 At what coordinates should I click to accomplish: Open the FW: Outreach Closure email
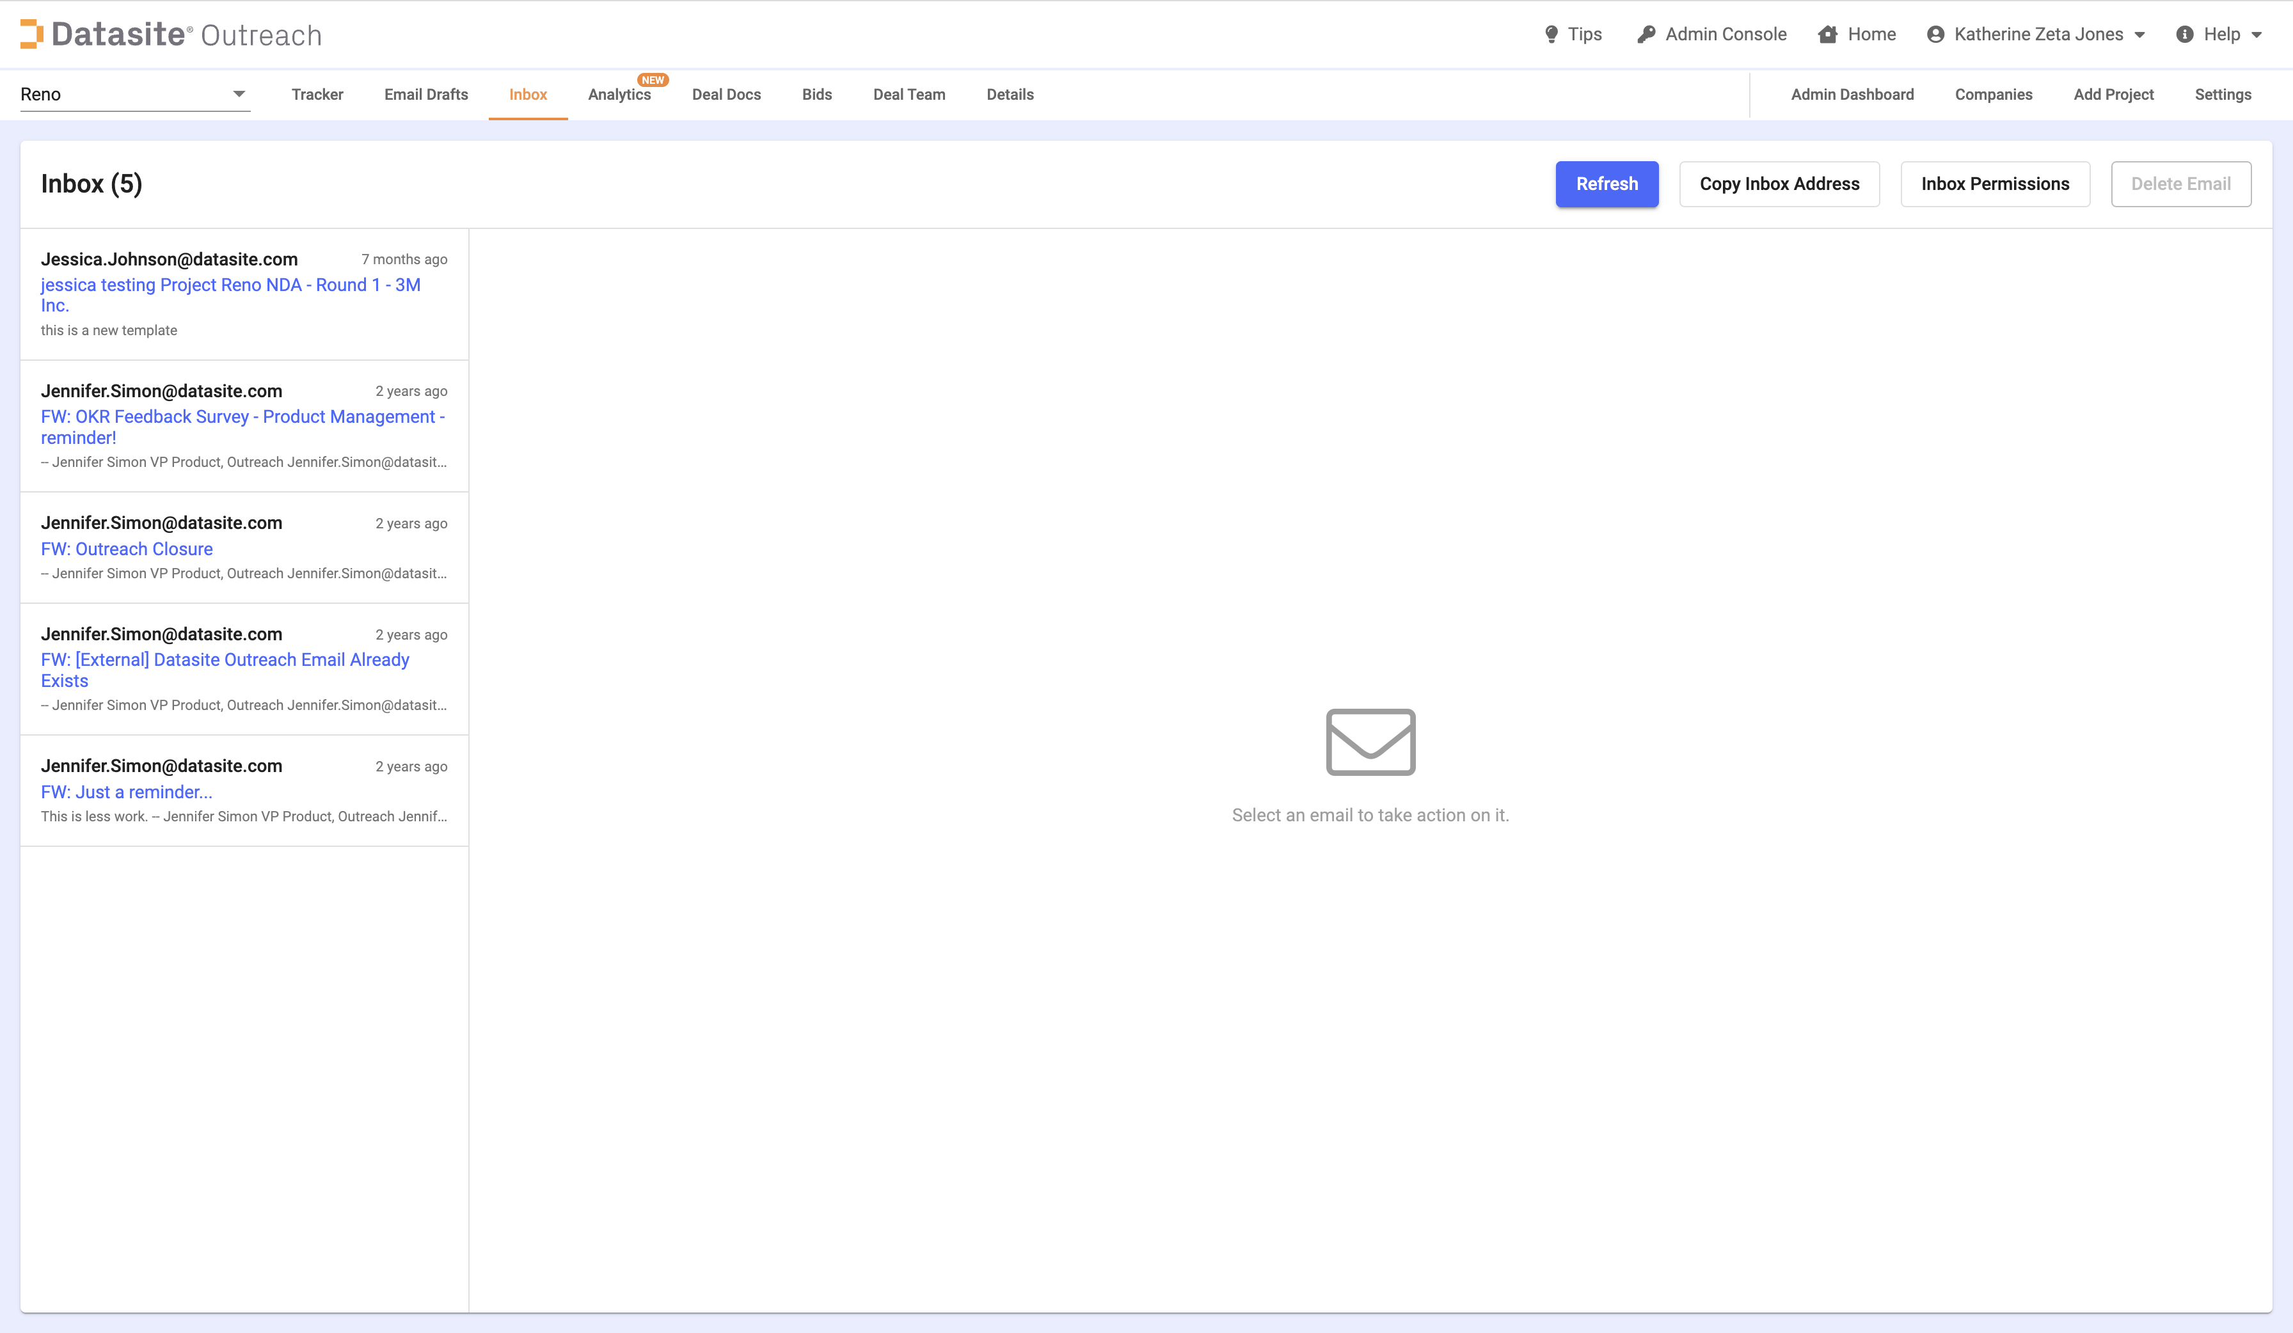(x=127, y=549)
